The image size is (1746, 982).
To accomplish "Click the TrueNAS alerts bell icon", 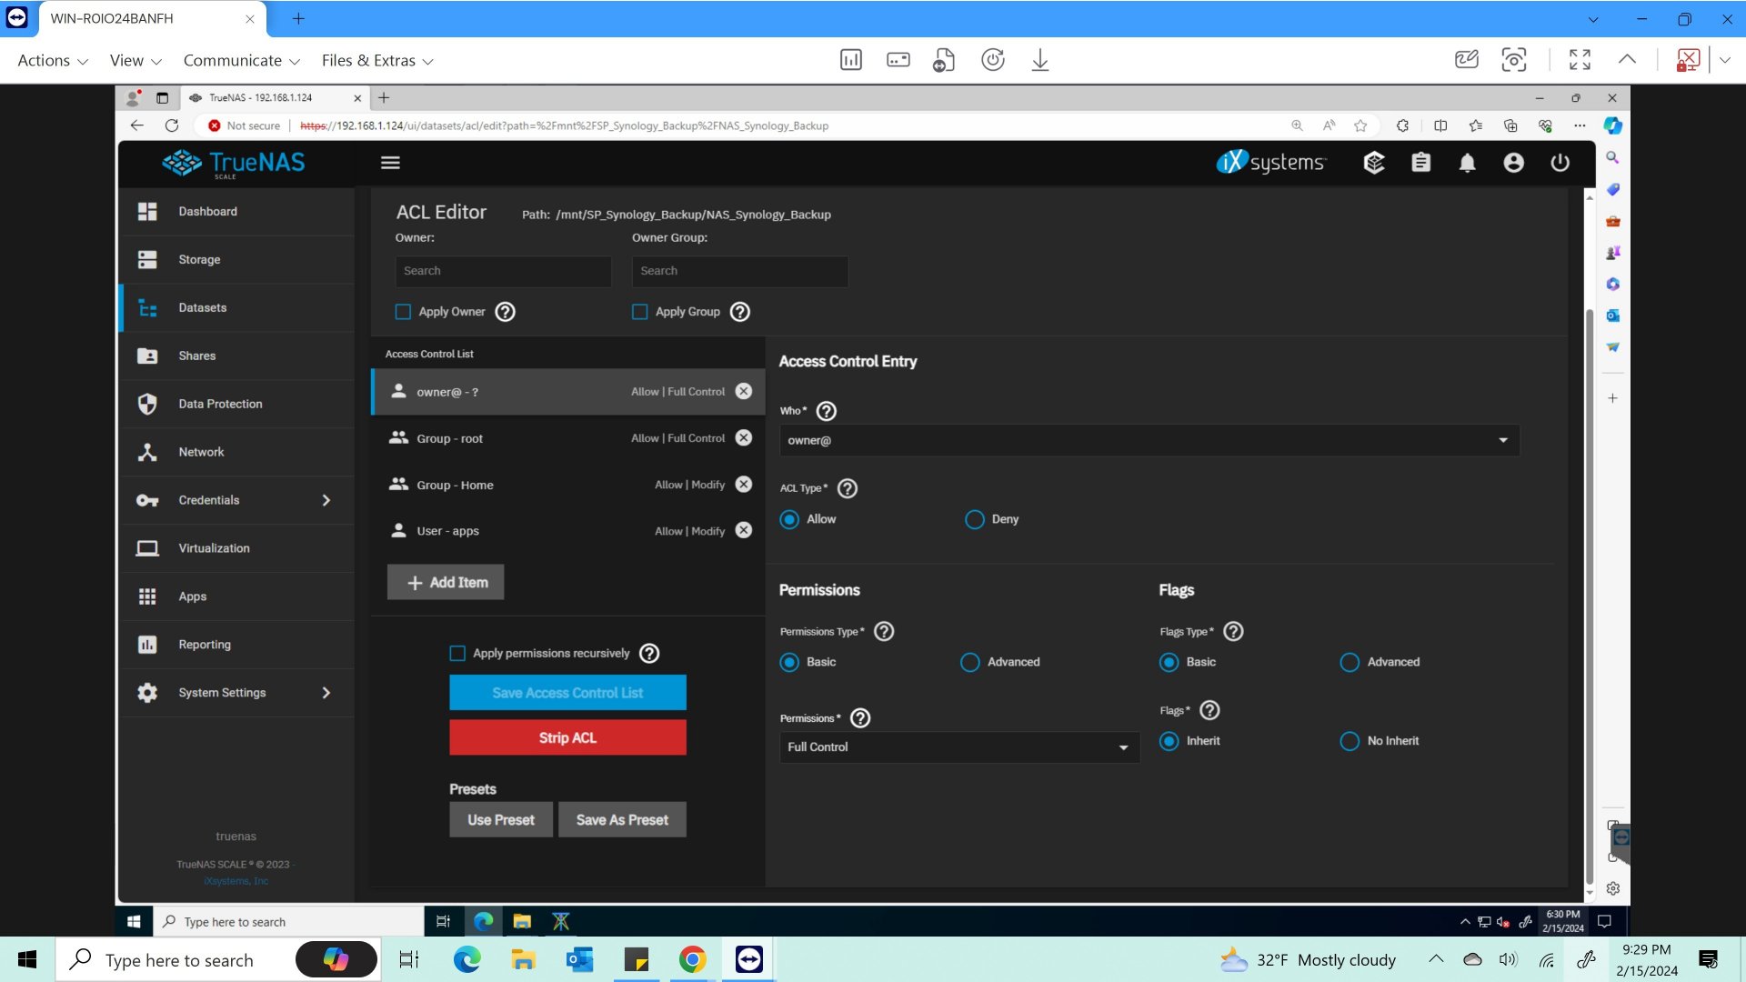I will click(x=1467, y=163).
